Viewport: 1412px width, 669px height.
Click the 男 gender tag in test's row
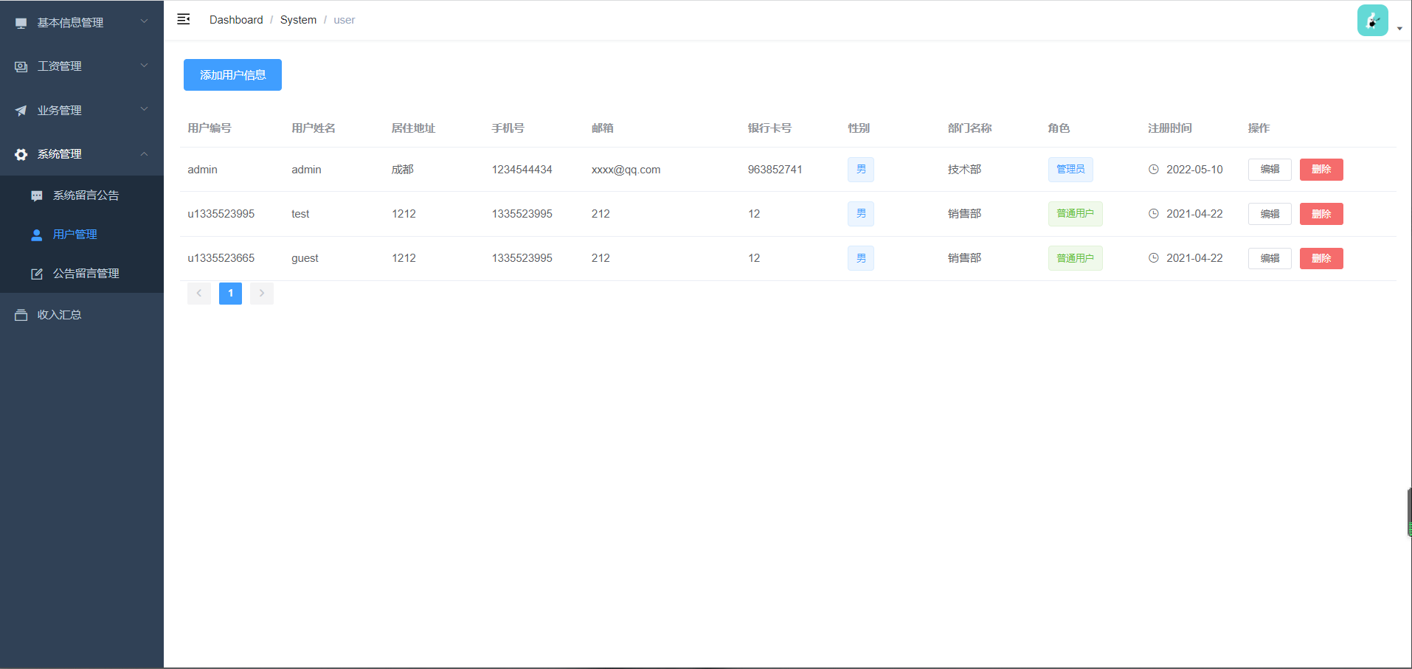pos(861,214)
